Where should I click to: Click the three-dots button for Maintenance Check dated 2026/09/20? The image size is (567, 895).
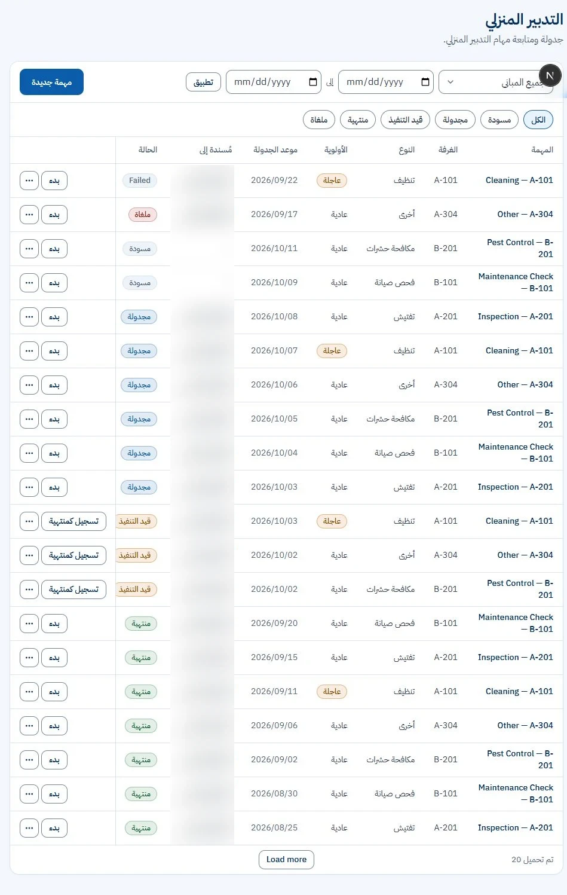pos(29,624)
